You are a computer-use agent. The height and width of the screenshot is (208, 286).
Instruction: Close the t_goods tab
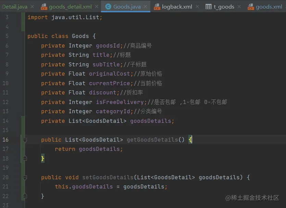click(x=239, y=6)
